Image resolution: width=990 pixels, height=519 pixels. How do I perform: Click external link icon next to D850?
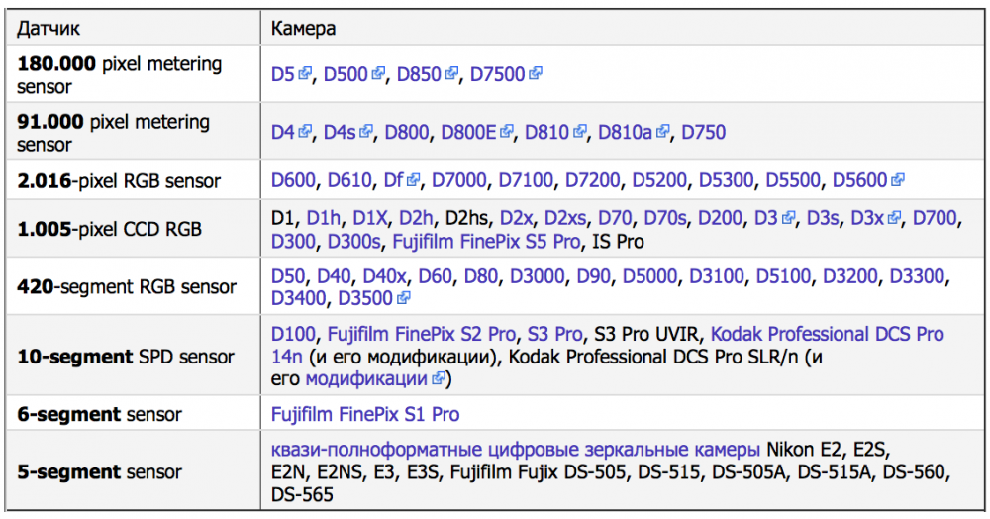[x=450, y=74]
